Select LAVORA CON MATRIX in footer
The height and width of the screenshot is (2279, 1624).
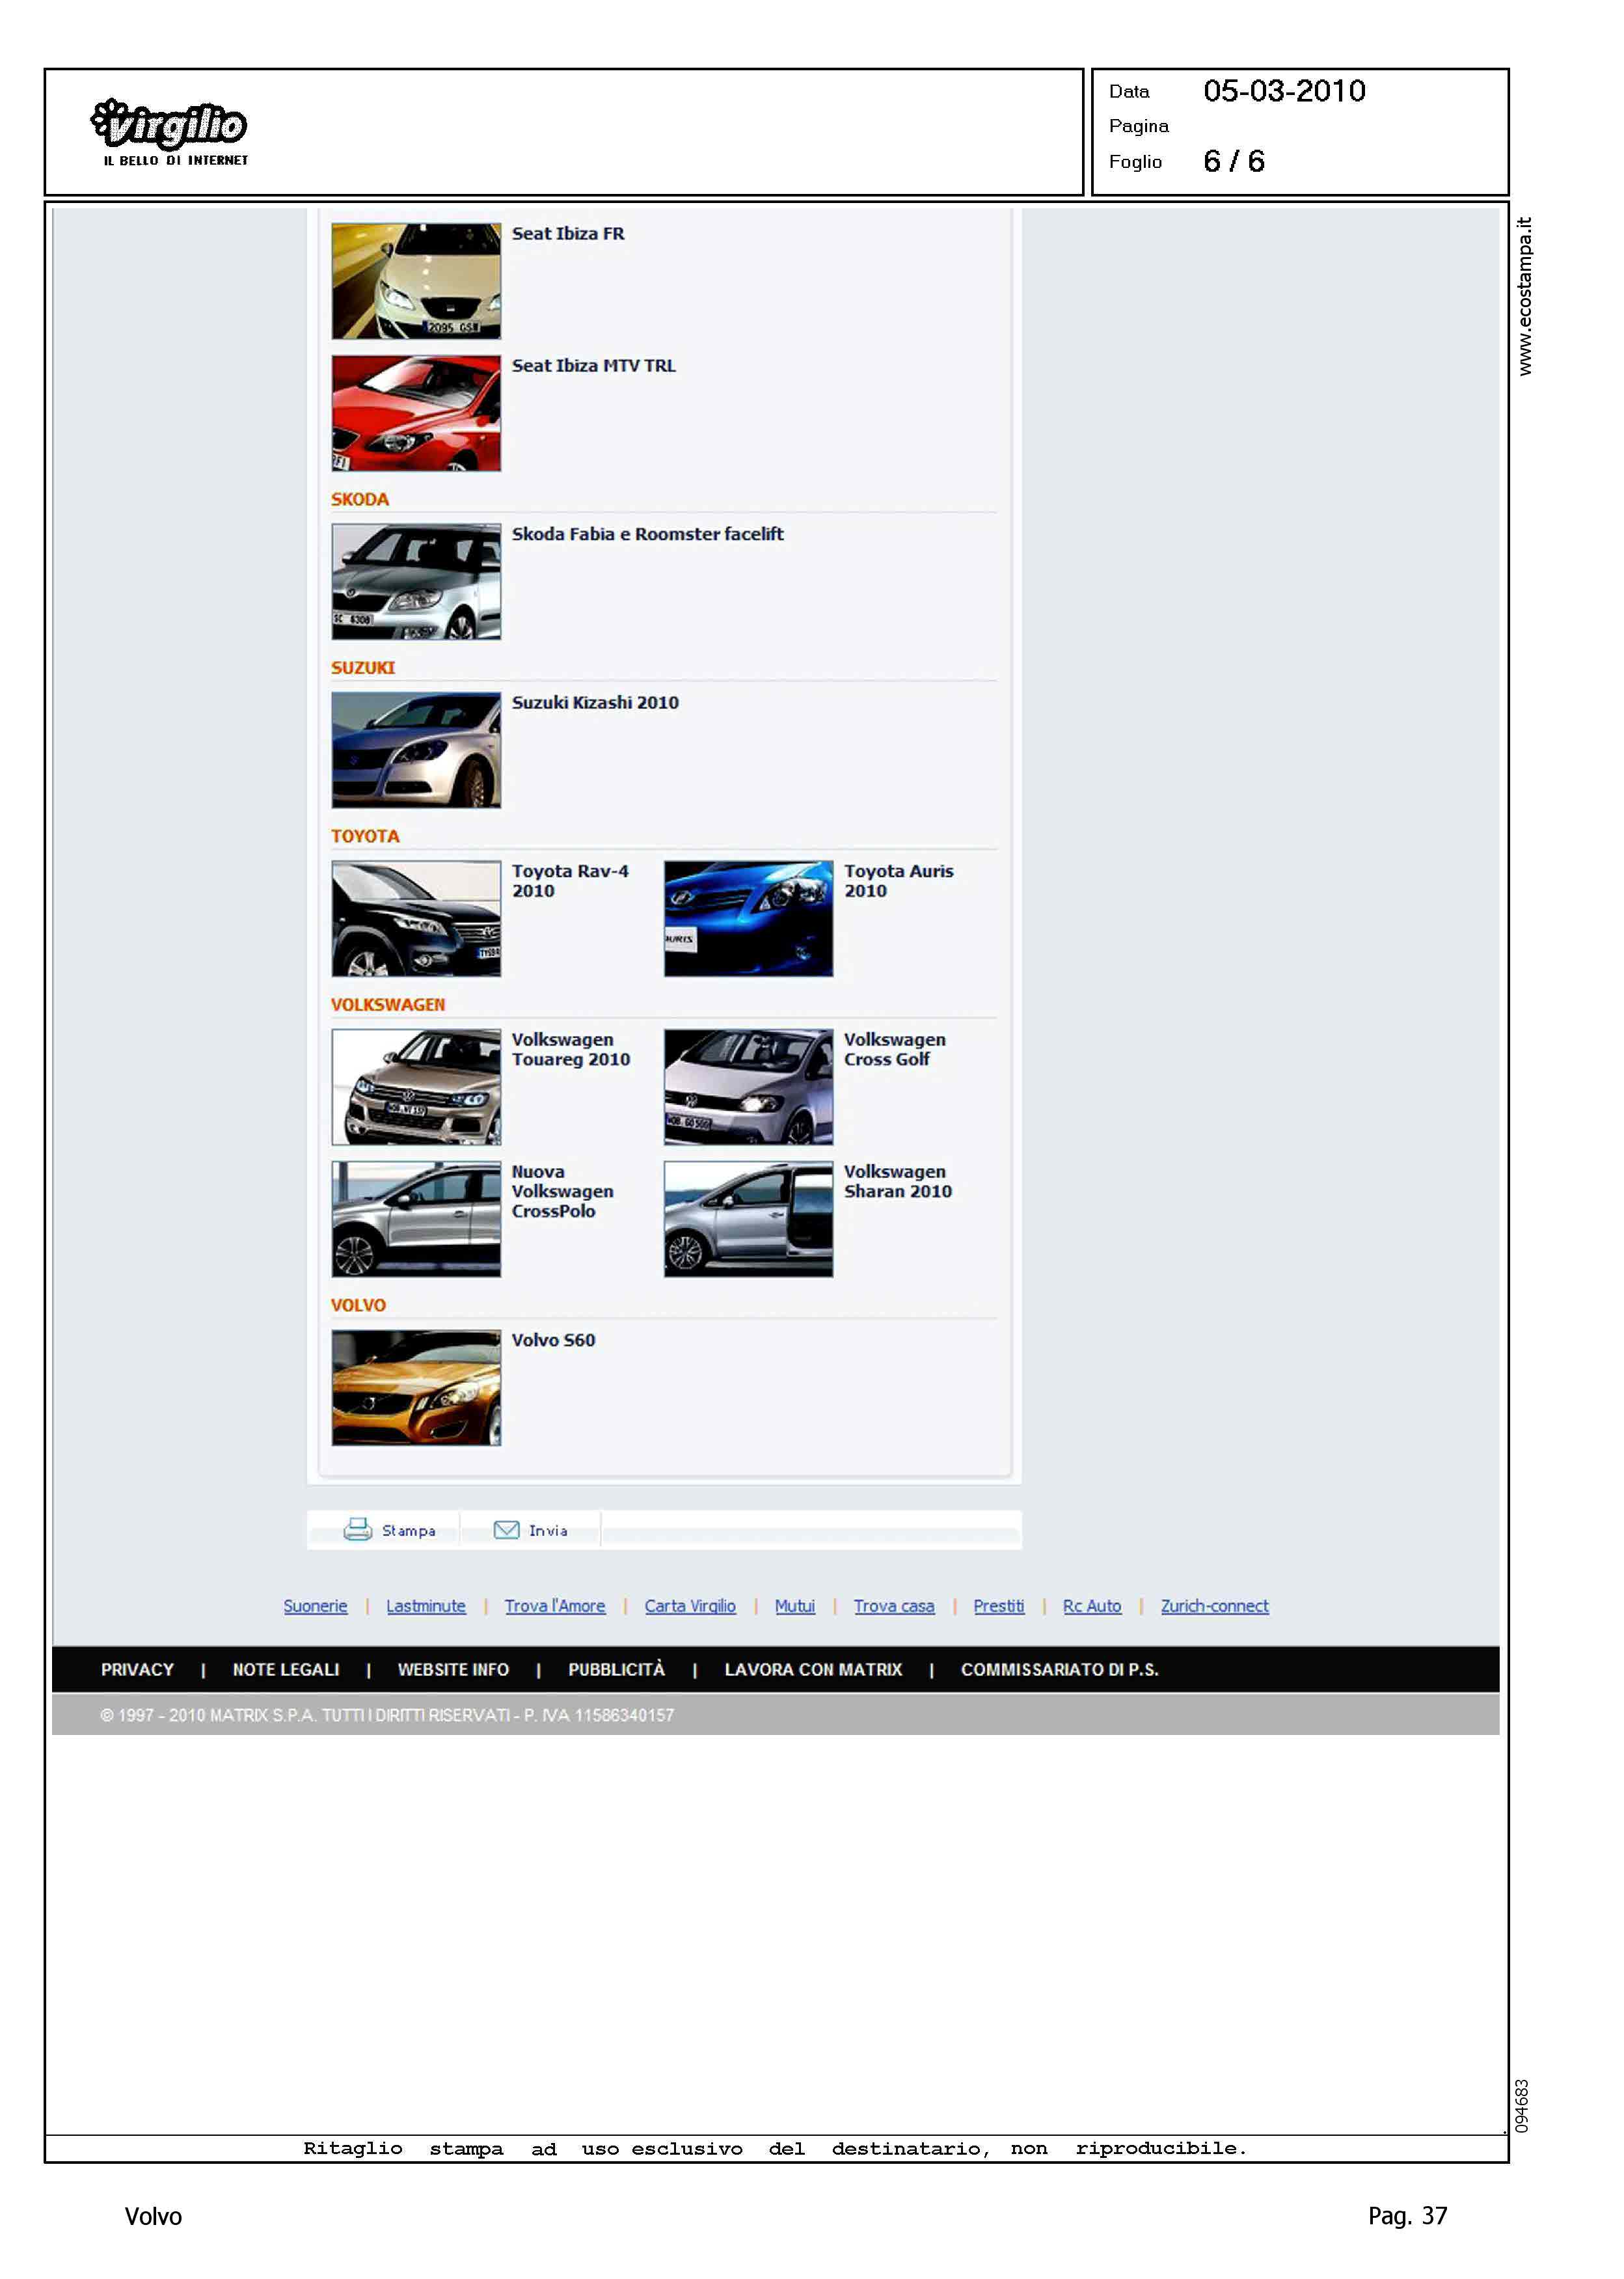pyautogui.click(x=813, y=1669)
